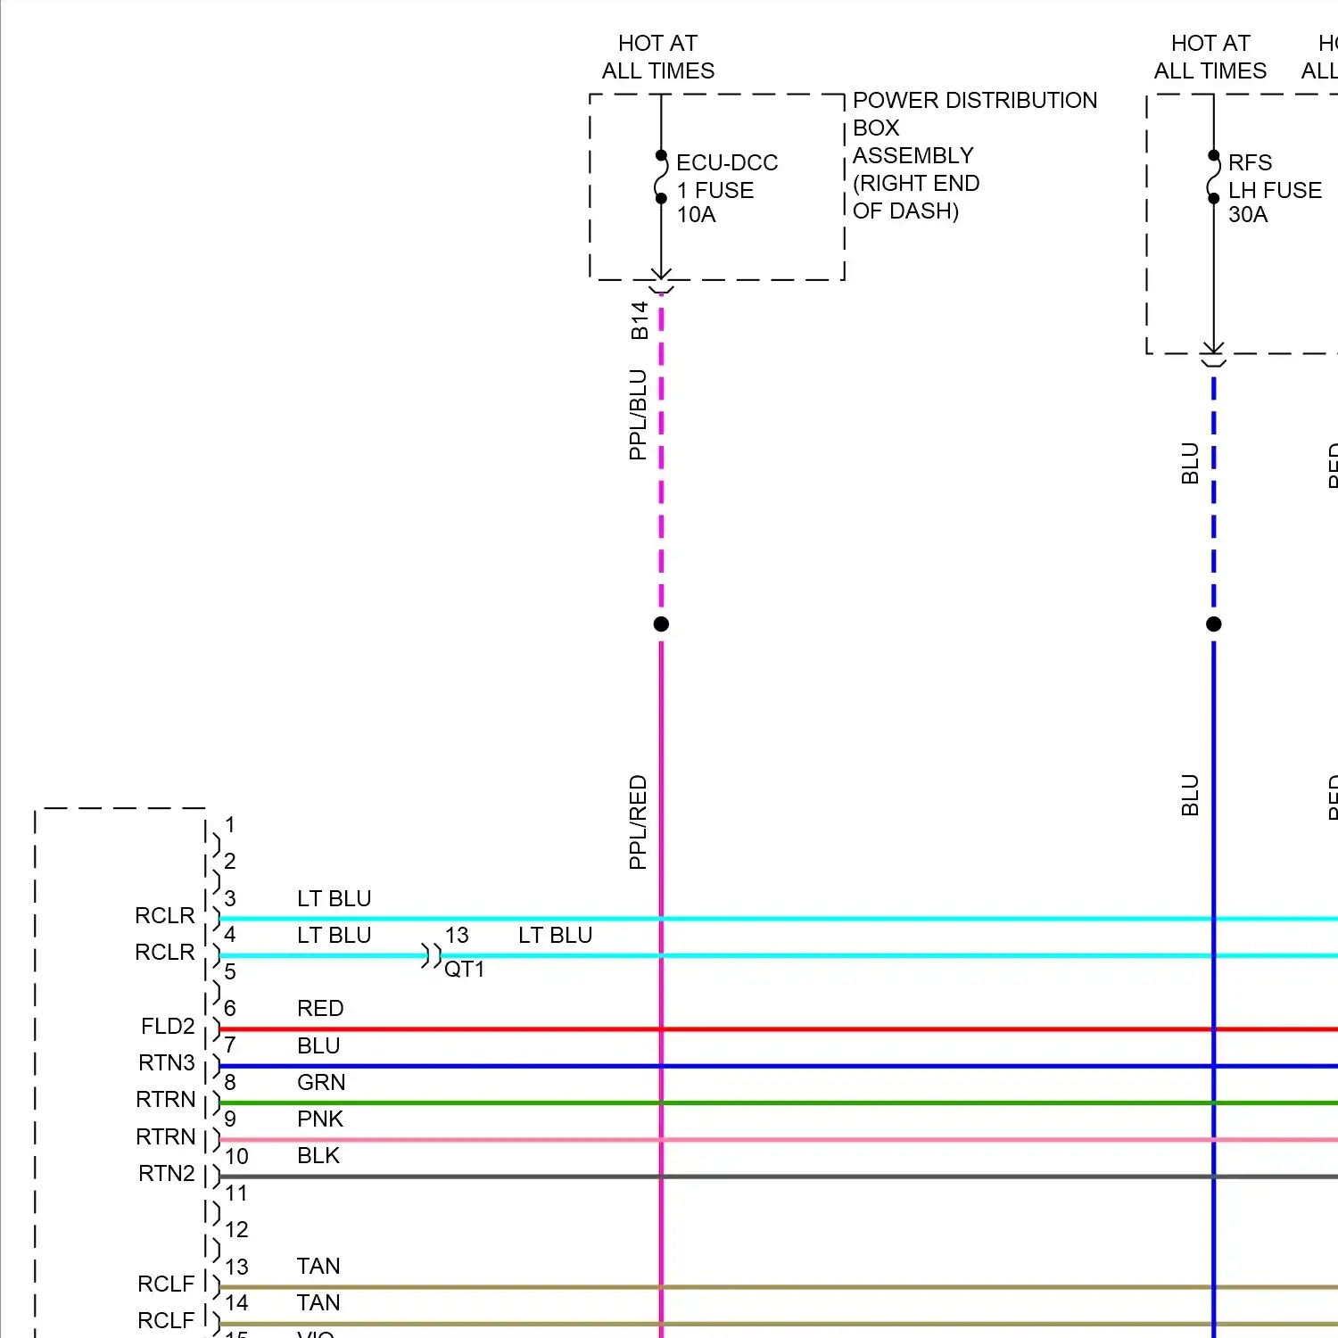Select the PPL/RED wire color label
Screen dimensions: 1338x1338
point(638,822)
